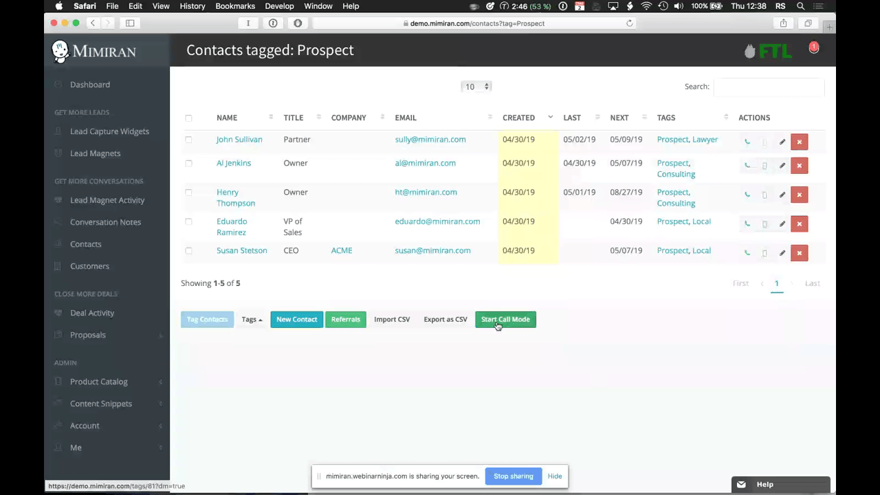The width and height of the screenshot is (880, 495).
Task: Edit Al Jenkins with the pencil icon
Action: [782, 166]
